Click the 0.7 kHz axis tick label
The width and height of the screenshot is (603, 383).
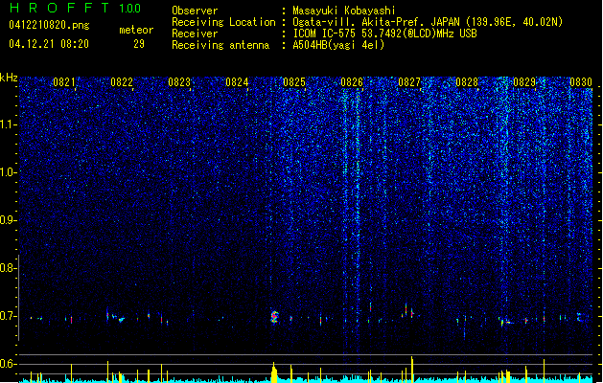[9, 316]
